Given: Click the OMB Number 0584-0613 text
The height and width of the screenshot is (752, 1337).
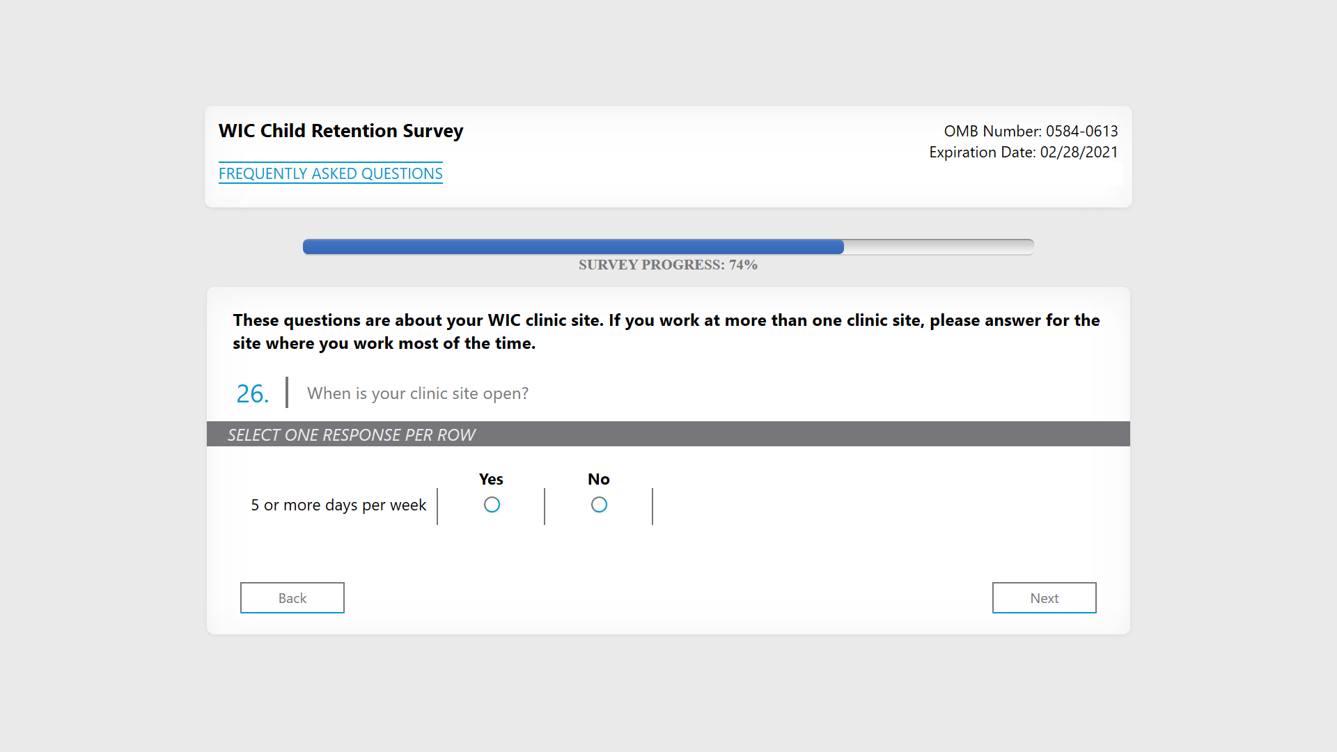Looking at the screenshot, I should [1030, 131].
